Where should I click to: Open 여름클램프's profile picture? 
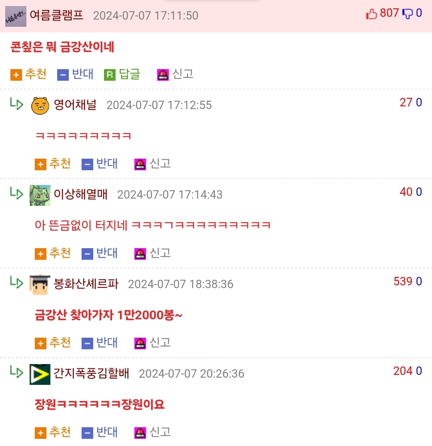coord(16,16)
